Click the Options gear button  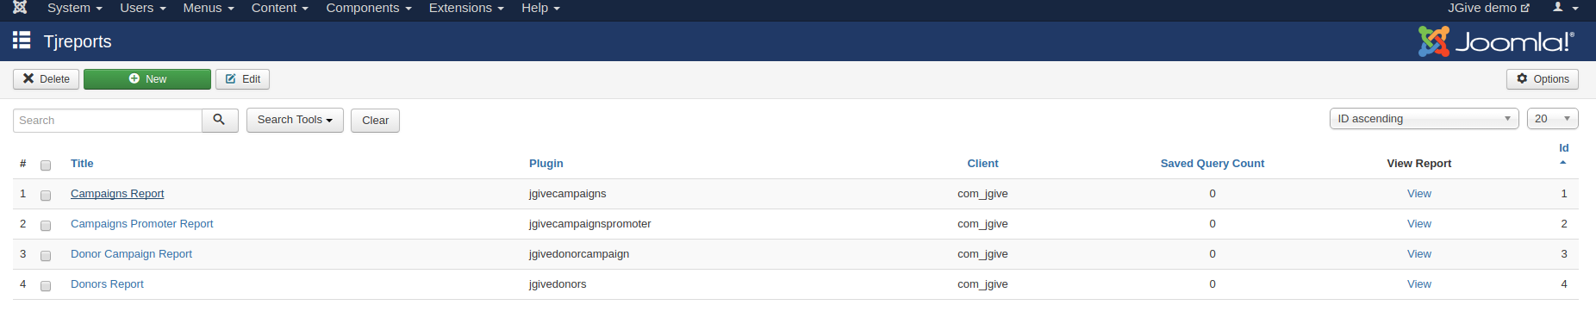pyautogui.click(x=1543, y=79)
